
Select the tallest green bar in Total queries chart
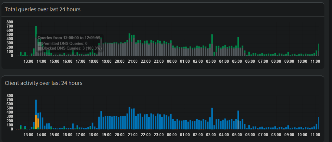[36, 41]
